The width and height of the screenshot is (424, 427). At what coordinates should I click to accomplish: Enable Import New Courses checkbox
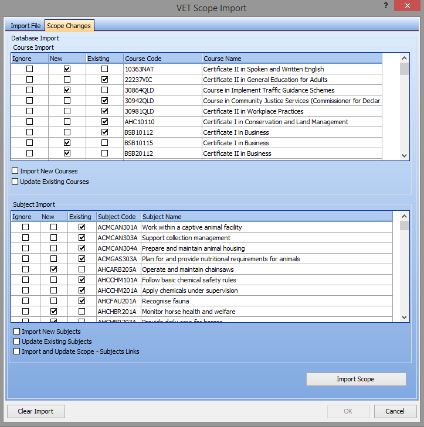15,171
